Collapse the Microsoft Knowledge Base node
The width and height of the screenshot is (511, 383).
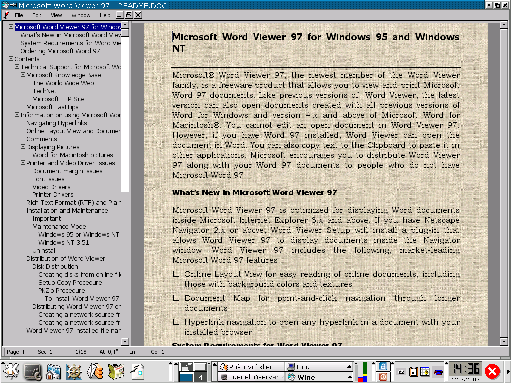23,75
